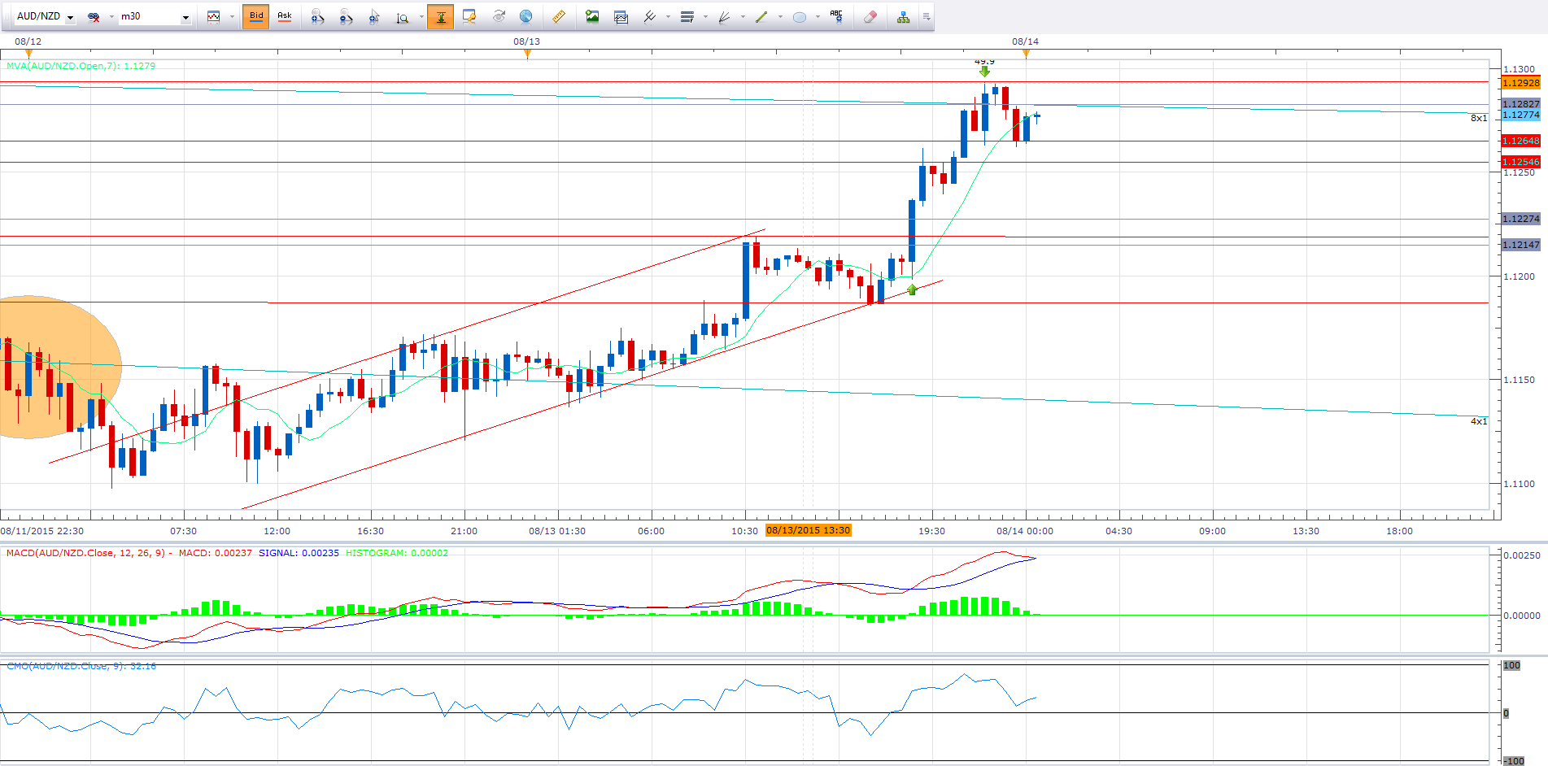Open the Fibonacci levels tool dropdown
The height and width of the screenshot is (766, 1548).
704,17
